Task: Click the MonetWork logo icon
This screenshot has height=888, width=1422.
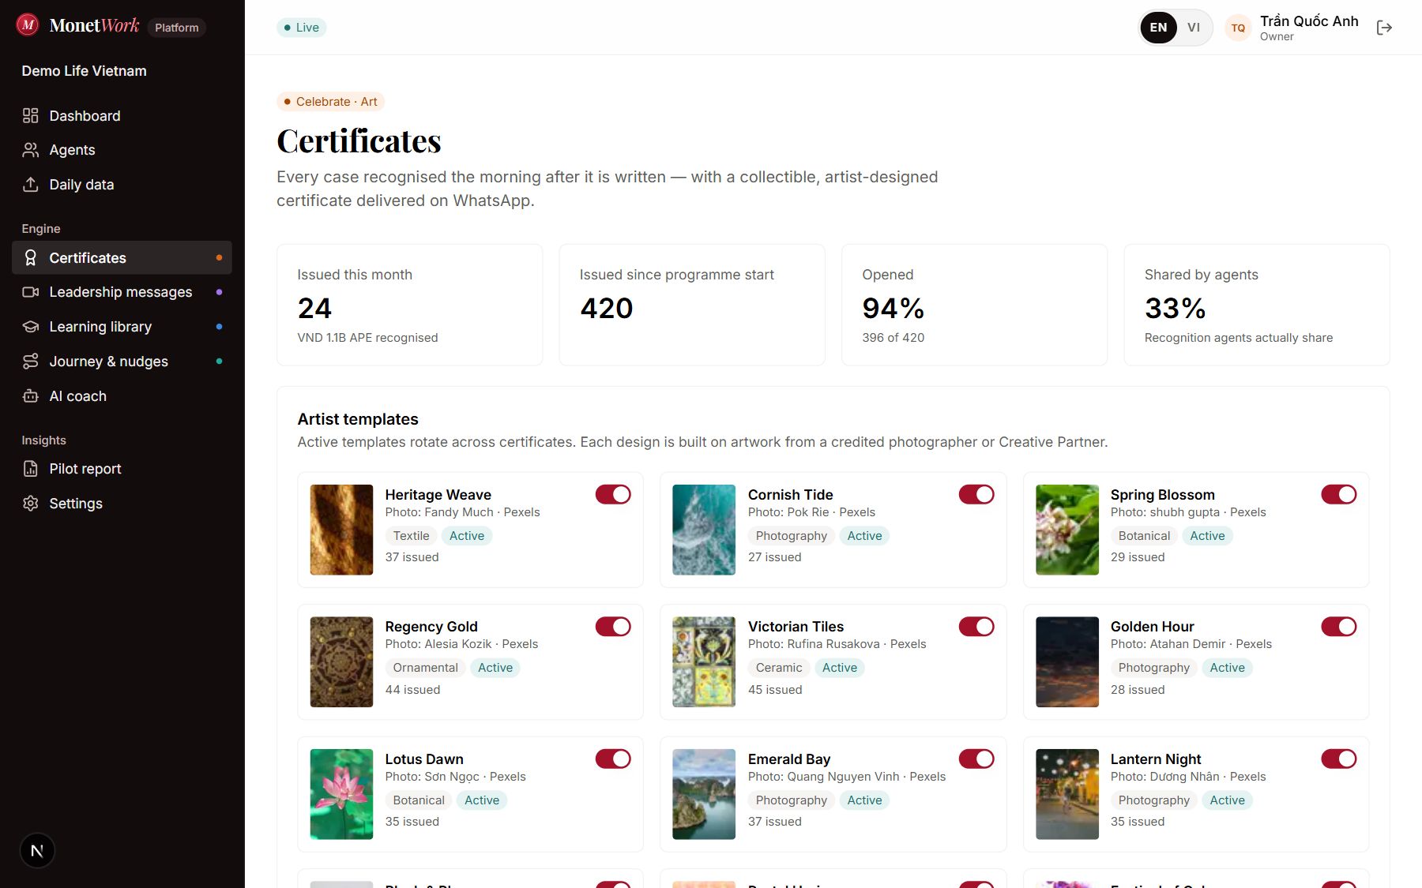Action: coord(28,25)
